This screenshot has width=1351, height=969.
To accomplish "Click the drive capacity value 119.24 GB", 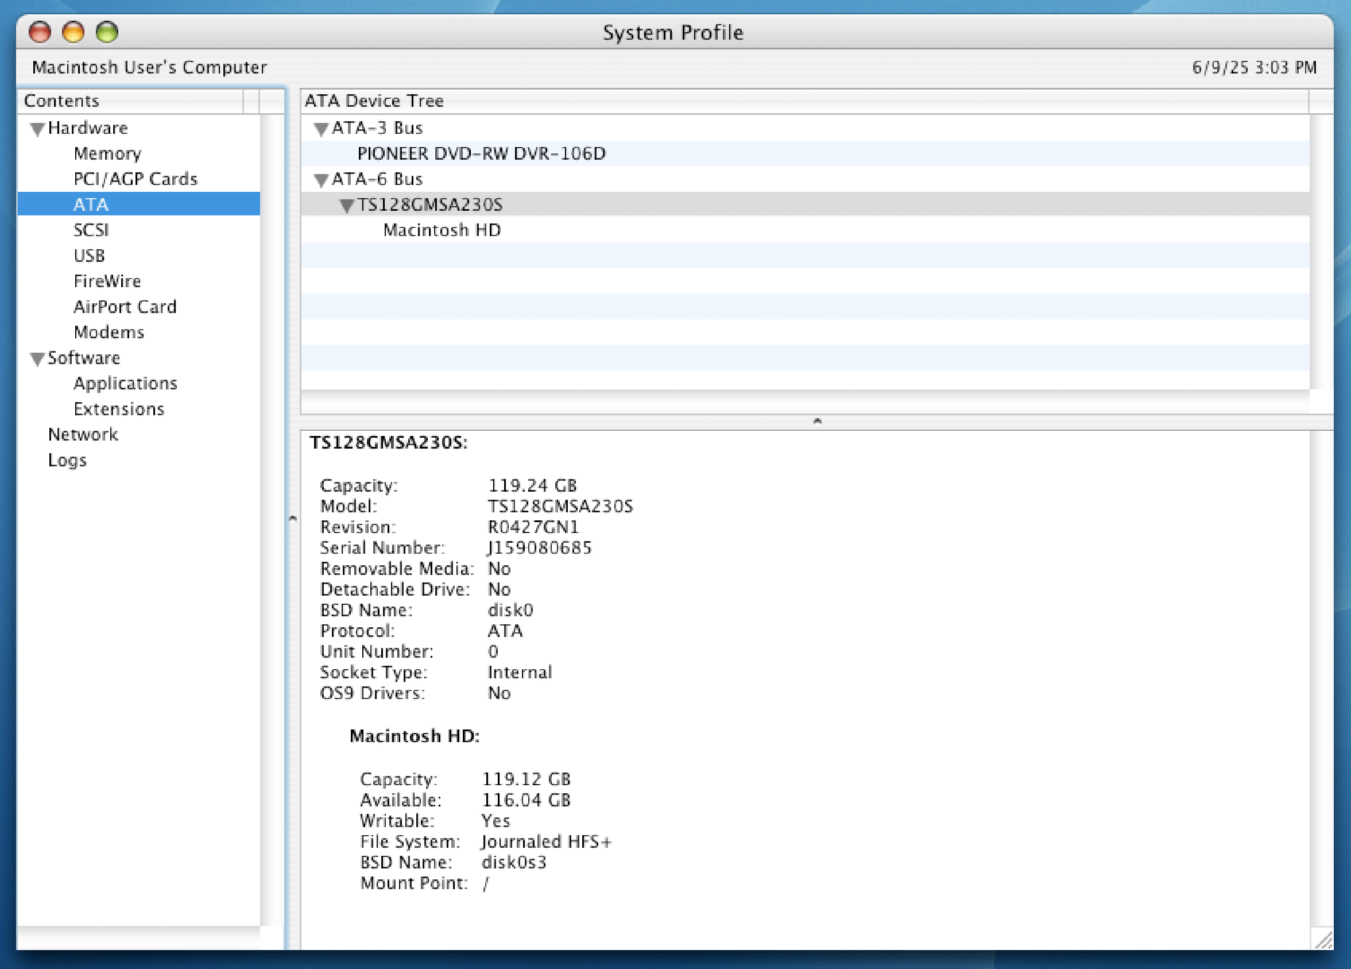I will [533, 486].
